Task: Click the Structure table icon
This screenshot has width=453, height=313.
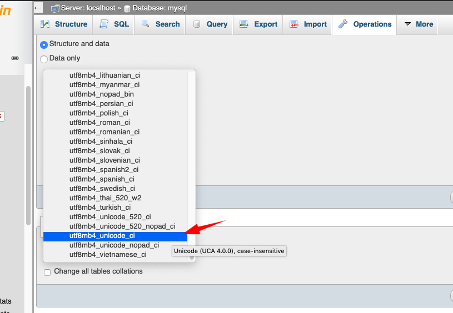Action: 45,24
